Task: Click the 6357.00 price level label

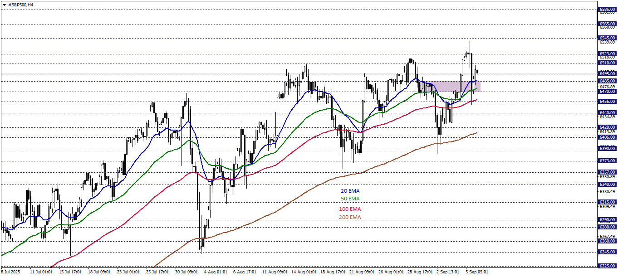Action: point(607,172)
